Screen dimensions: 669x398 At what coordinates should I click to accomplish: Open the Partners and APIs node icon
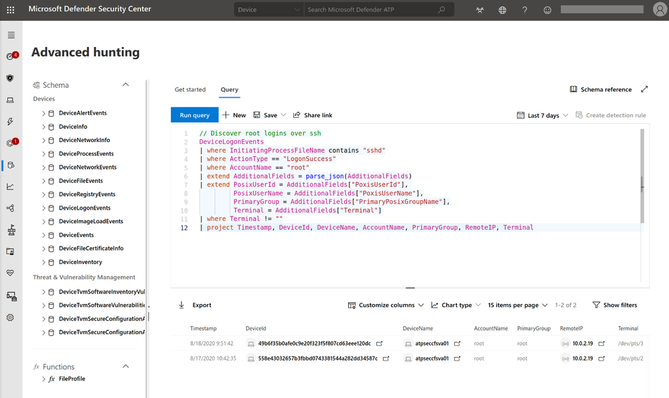(x=10, y=208)
